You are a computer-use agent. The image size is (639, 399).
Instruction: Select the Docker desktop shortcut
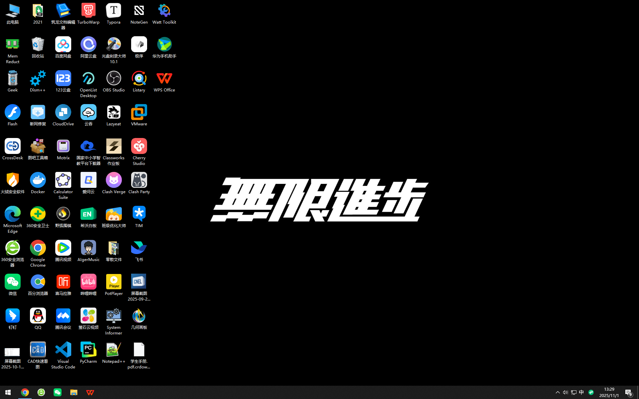pyautogui.click(x=38, y=181)
